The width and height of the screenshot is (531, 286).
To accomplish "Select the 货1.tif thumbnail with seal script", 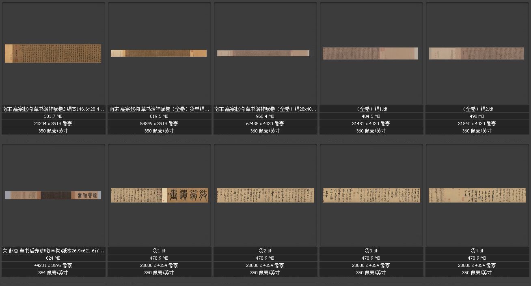I will (160, 195).
